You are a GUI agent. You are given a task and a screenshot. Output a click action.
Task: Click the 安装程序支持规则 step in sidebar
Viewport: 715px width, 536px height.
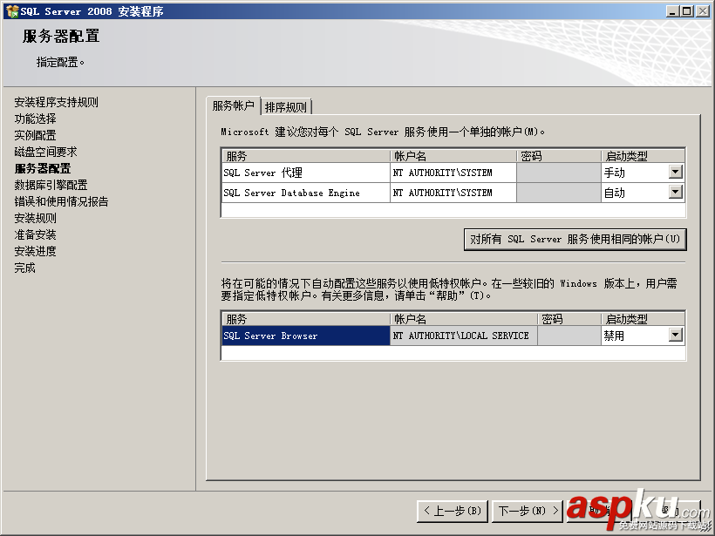tap(56, 102)
